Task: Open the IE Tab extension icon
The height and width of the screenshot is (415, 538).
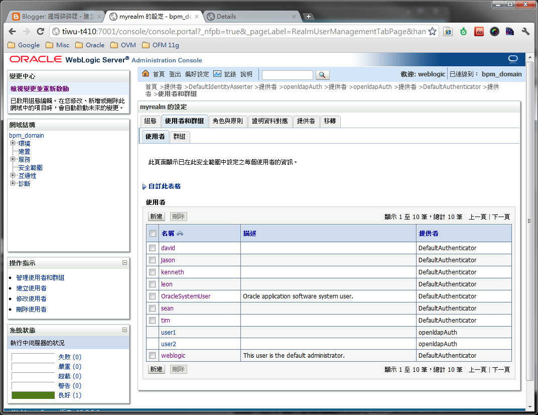Action: pos(448,32)
